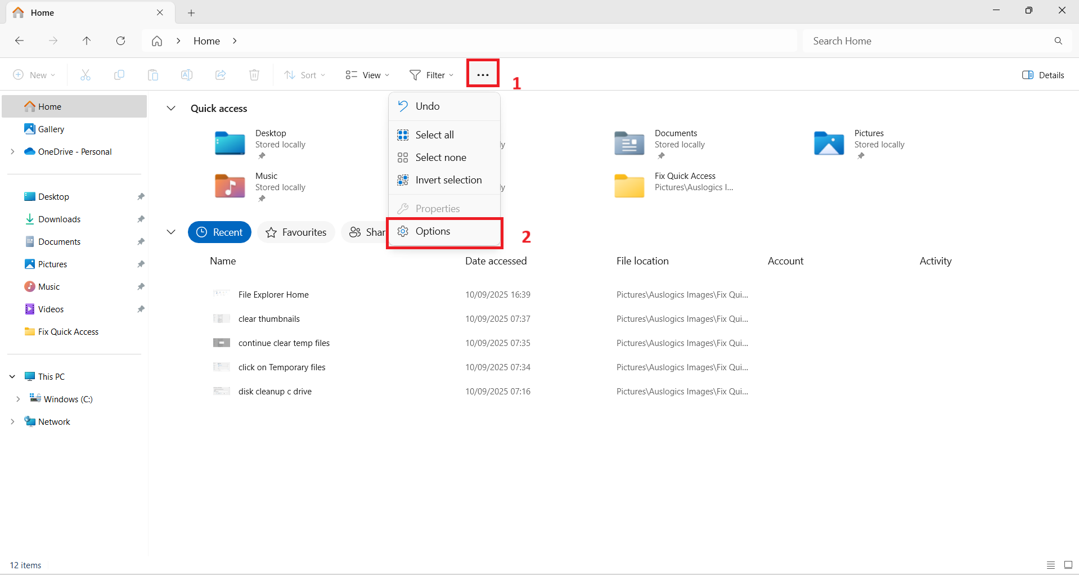Expand the Windows (C:) tree node
The width and height of the screenshot is (1079, 575).
coord(18,399)
